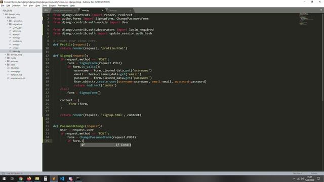Open Calculator from the taskbar
Screen dimensions: 324x182
pos(46,178)
